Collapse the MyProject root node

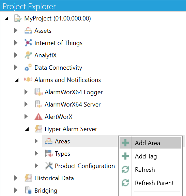[x=6, y=18]
